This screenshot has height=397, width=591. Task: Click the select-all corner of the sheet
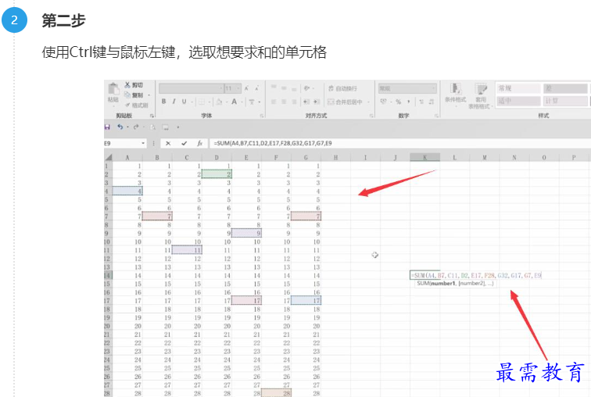pyautogui.click(x=108, y=157)
